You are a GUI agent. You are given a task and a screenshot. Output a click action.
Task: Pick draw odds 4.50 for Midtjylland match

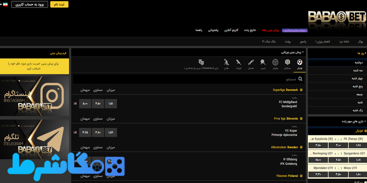tap(98, 104)
